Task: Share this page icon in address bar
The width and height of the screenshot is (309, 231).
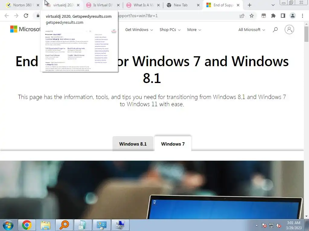Action: pyautogui.click(x=242, y=16)
